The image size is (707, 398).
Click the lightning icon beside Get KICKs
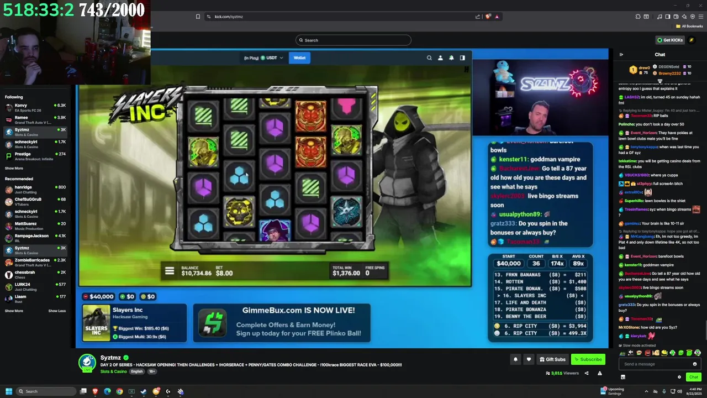click(x=691, y=40)
